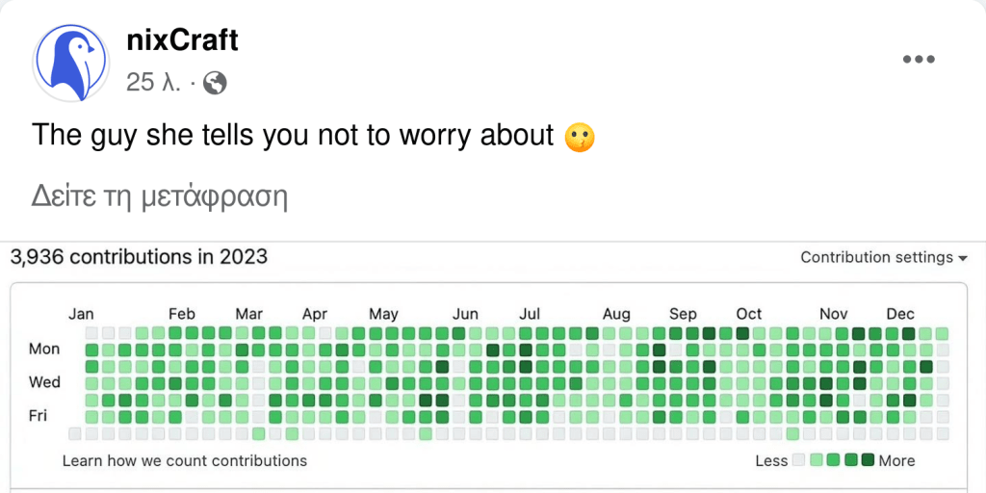Click the Fri weekday label
Screen dimensions: 986x493
pyautogui.click(x=38, y=416)
